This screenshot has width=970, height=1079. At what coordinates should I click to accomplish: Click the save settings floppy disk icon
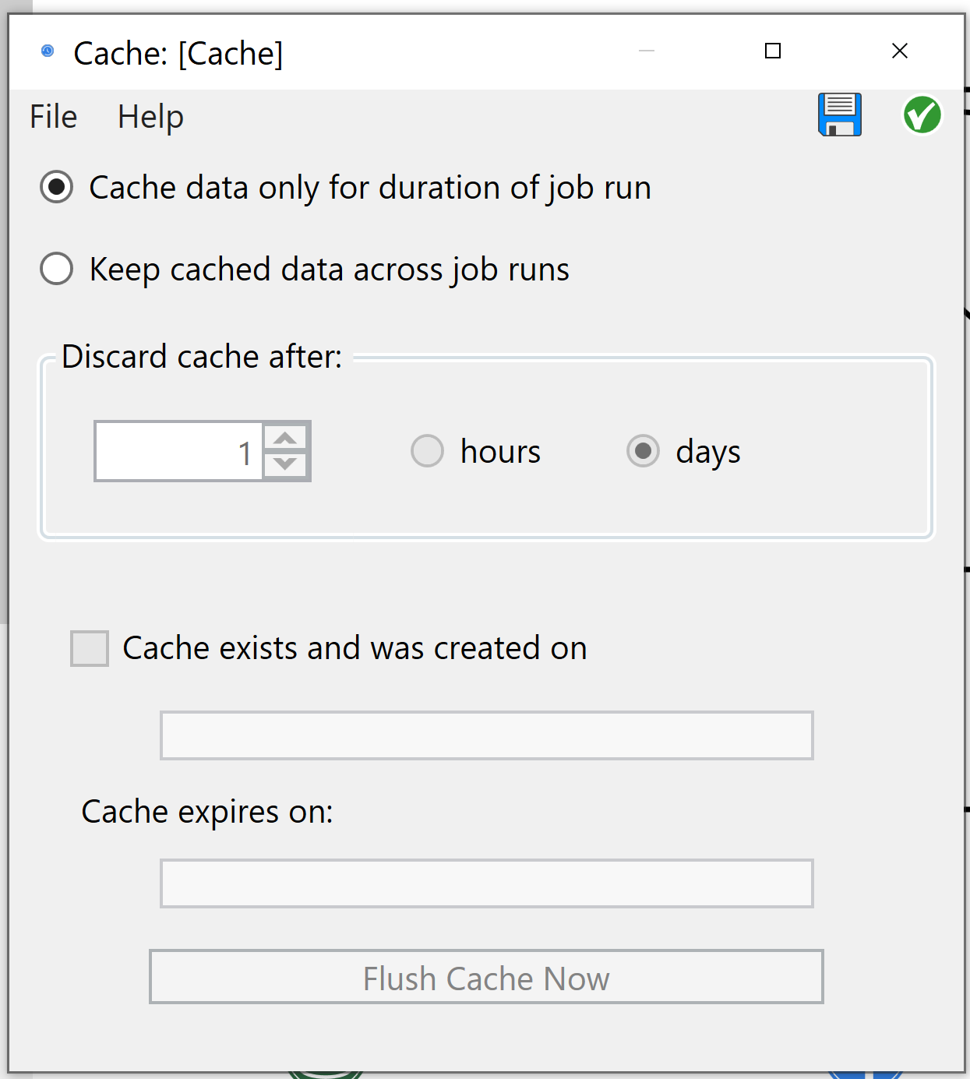pos(840,115)
